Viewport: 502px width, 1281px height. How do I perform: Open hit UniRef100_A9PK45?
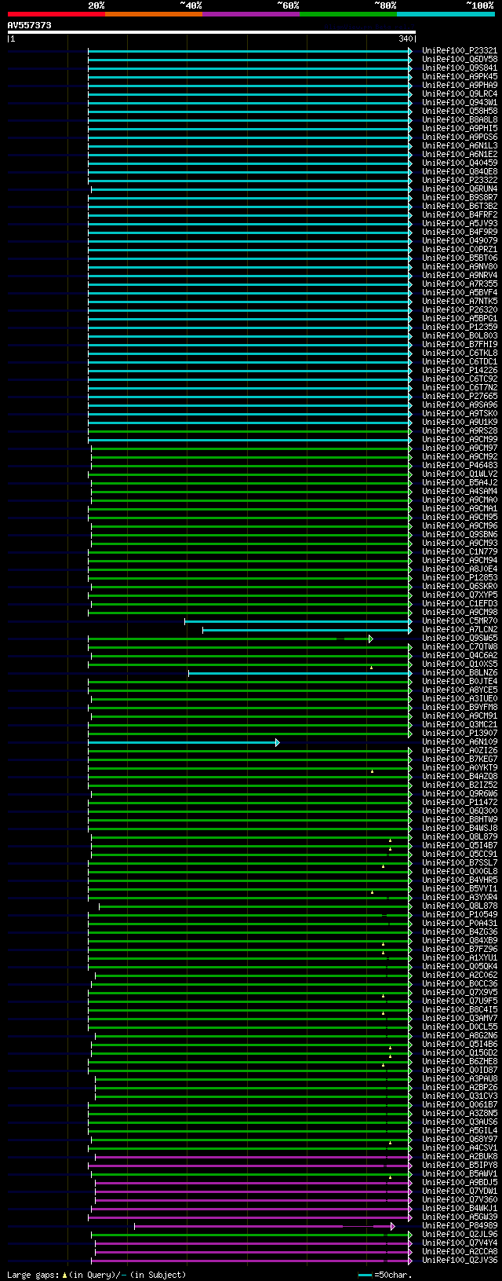point(460,77)
